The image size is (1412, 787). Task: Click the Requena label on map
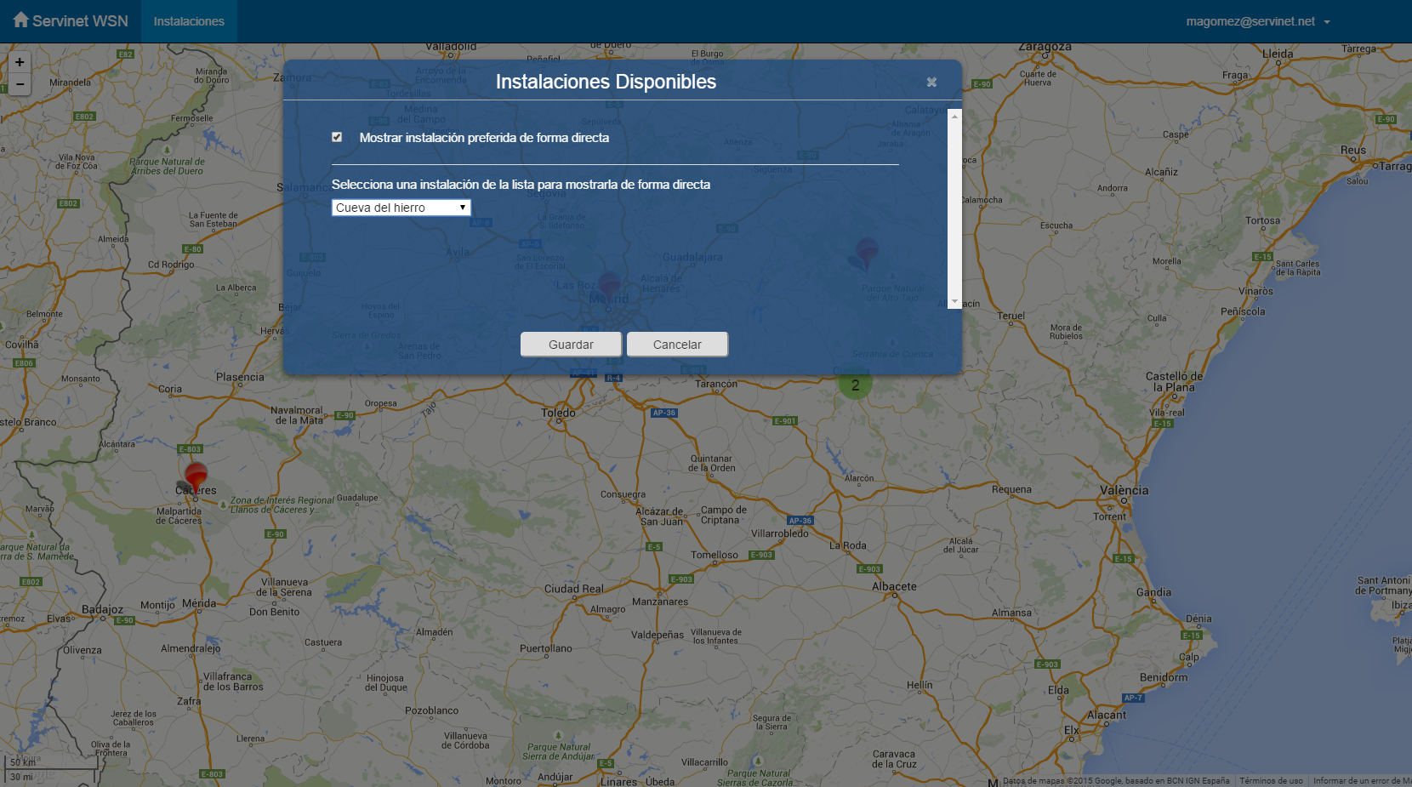point(1011,489)
